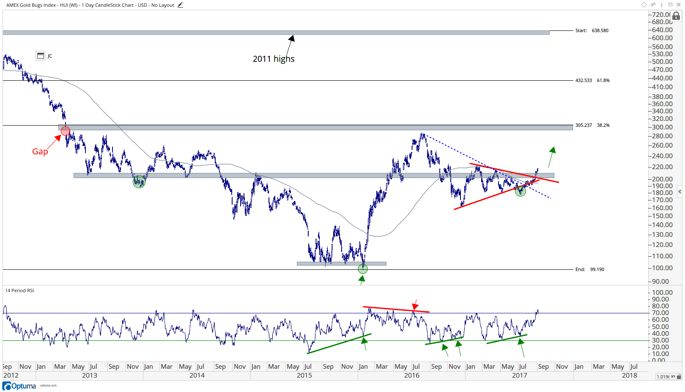
Task: Select the '432.533 61.8%' retracement label
Action: (x=592, y=80)
